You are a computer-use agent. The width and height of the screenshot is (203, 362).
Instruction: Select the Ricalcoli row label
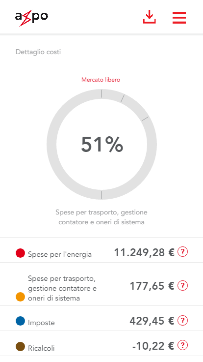pos(41,348)
